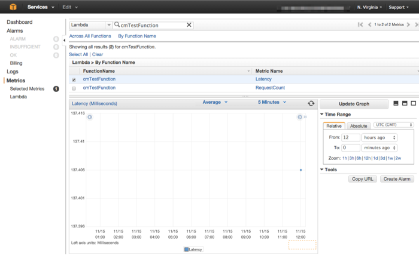
Task: Open the 5 Minutes period dropdown
Action: point(272,102)
